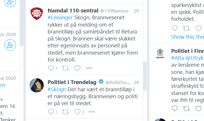Open Namdal 110-sentral profile picture
The height and width of the screenshot is (121, 204).
pos(37,13)
